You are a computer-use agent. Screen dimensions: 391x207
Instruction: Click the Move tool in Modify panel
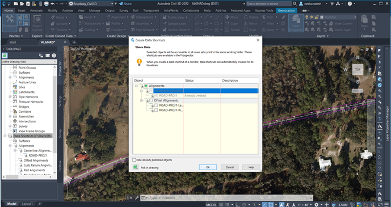pyautogui.click(x=232, y=17)
